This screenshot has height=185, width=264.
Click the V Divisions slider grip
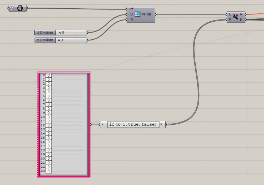[59, 40]
